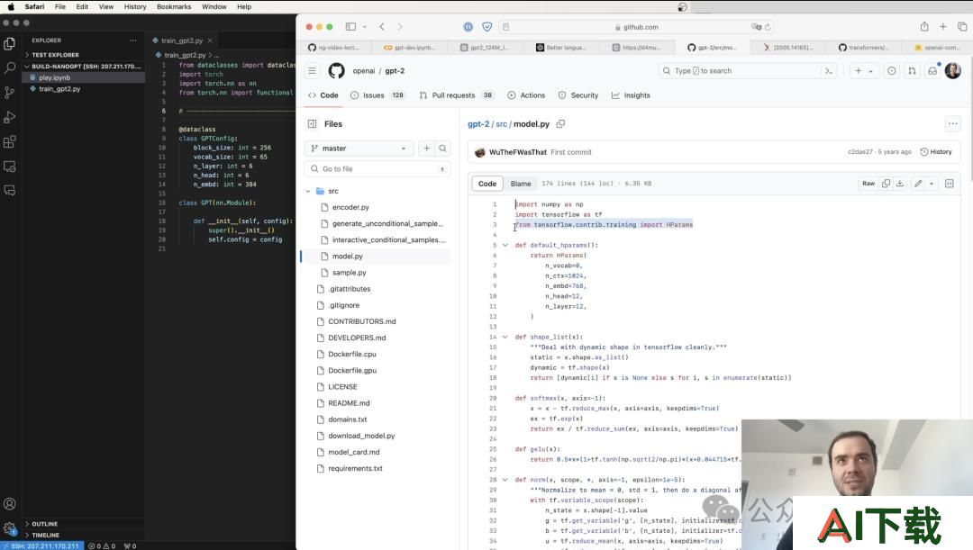Select train_gpt2.py in VS Code explorer

(59, 89)
